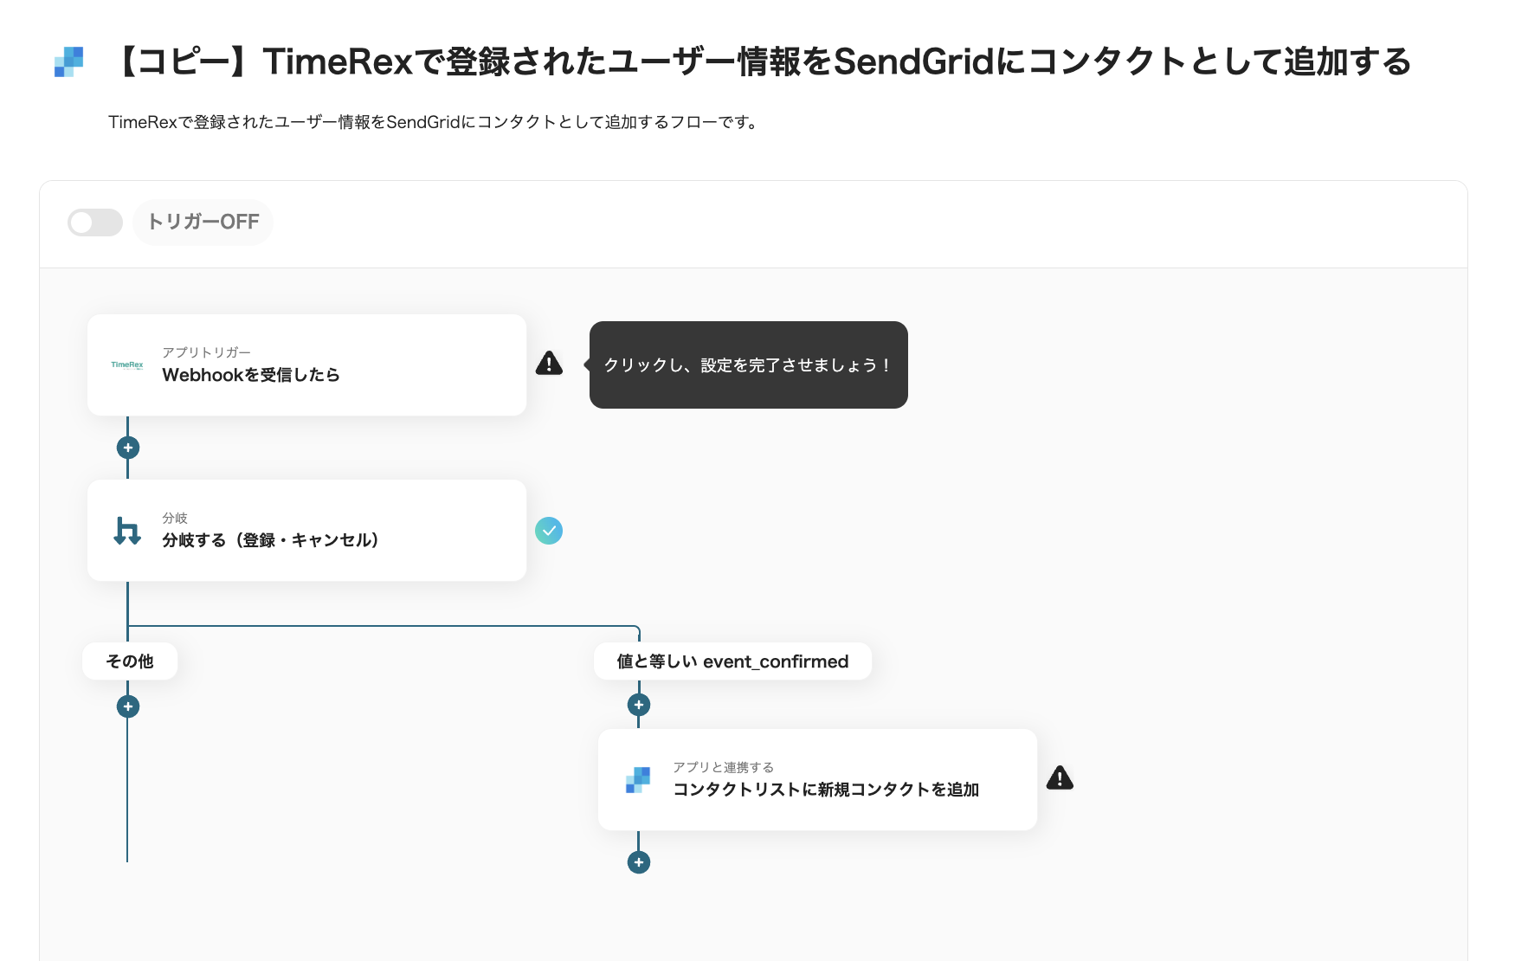Add a step below the Webhook trigger

click(128, 448)
